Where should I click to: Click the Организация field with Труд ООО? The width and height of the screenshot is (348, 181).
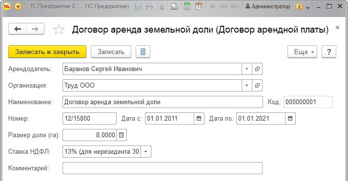(152, 86)
